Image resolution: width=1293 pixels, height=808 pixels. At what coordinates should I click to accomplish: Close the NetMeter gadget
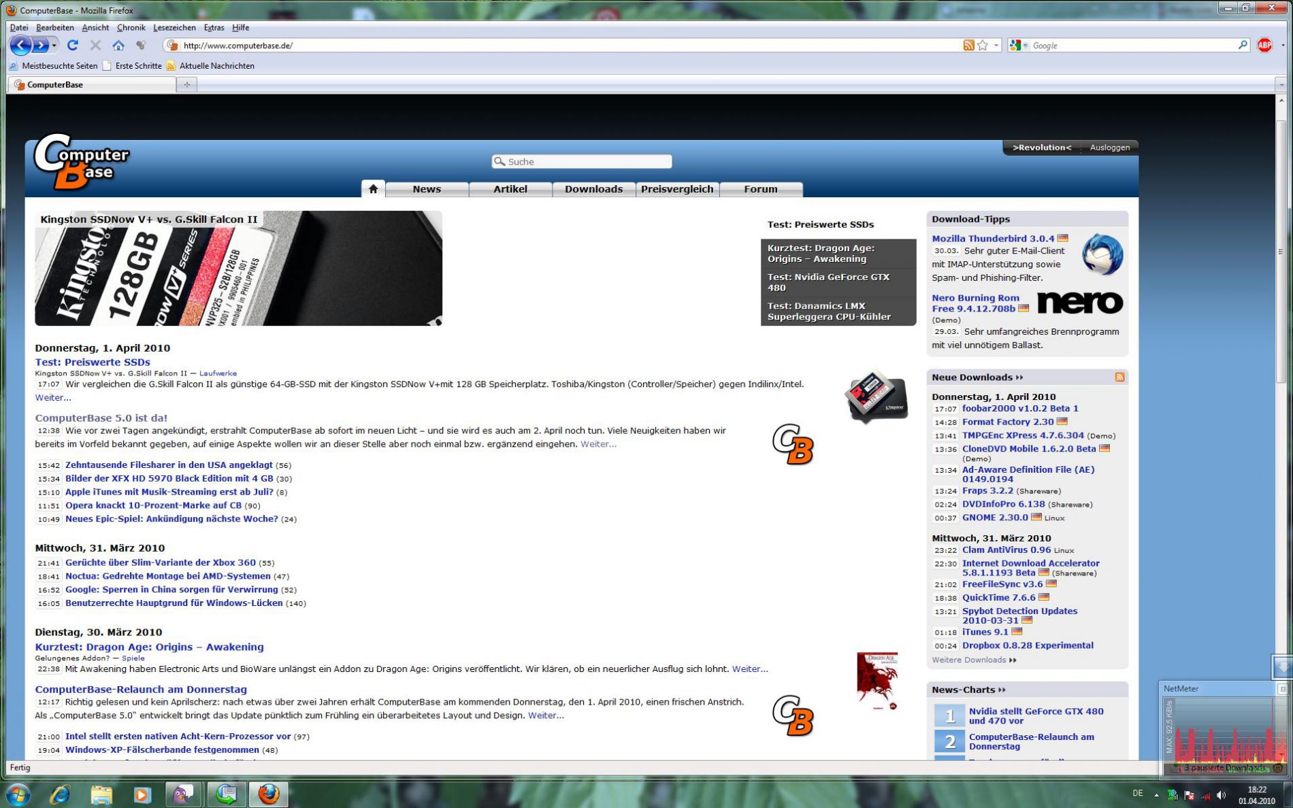tap(1283, 689)
